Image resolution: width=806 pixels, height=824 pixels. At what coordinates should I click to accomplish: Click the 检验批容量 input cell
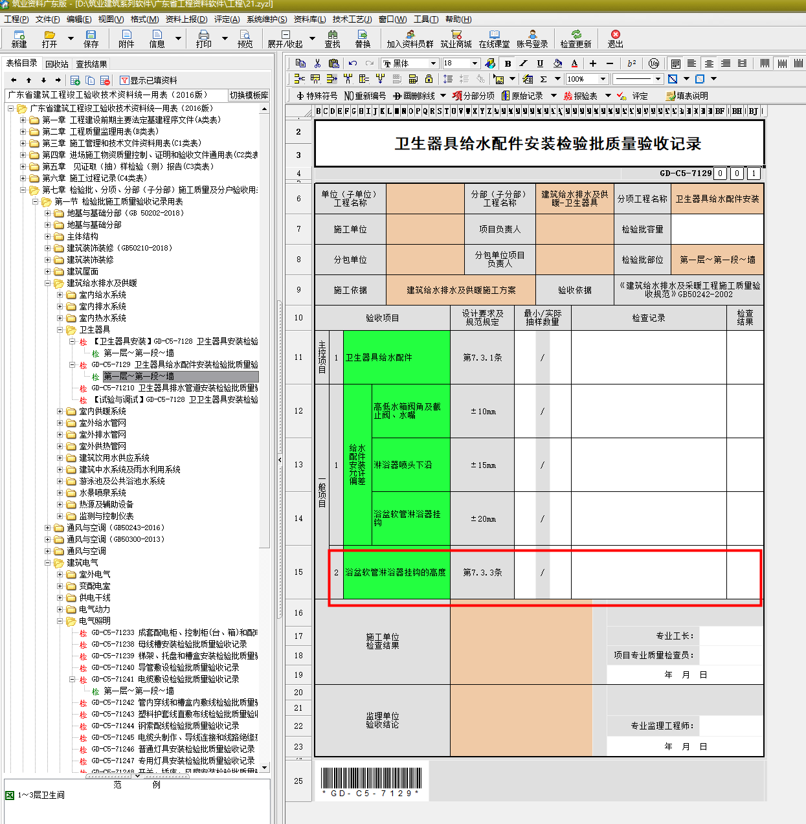717,229
